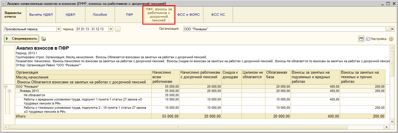398x133 pixels.
Task: Click the Январь 2013 row label
Action: tap(29, 91)
